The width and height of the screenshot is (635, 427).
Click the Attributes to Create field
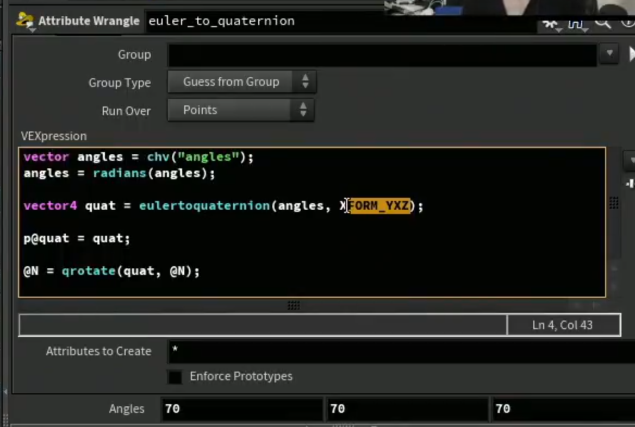401,351
